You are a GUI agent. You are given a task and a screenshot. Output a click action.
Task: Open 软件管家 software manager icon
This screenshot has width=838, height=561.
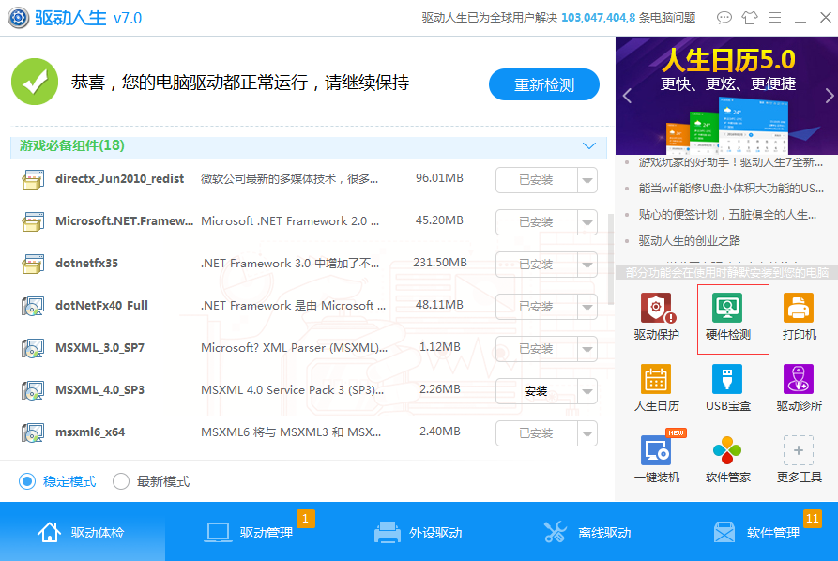click(x=727, y=460)
